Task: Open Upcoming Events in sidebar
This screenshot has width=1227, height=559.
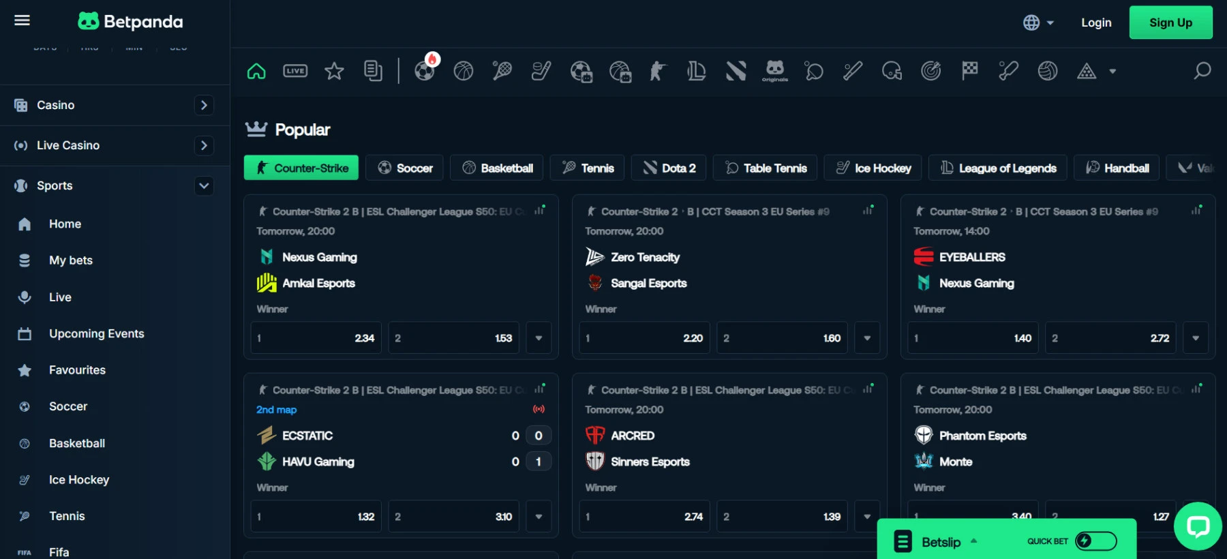Action: pyautogui.click(x=96, y=333)
